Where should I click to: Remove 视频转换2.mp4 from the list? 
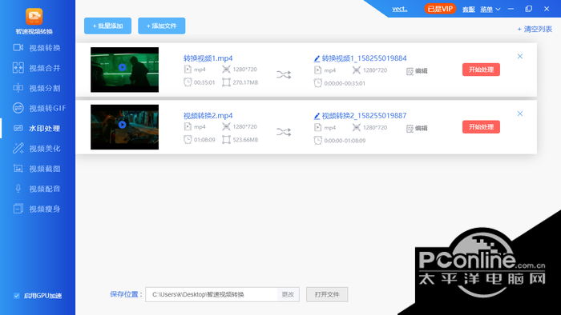point(520,114)
